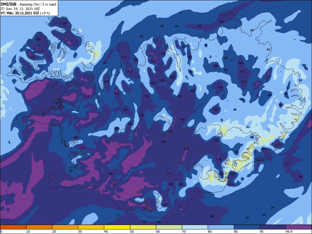Select the '40' legend scale label
Viewport: 312px width, 234px height.
click(x=106, y=232)
